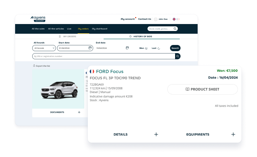
Task: Toggle the Lost filter
Action: 156,48
